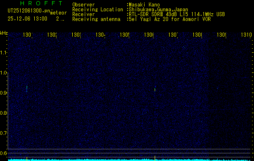Select the observer name Masaki Kano
The width and height of the screenshot is (254, 161).
pyautogui.click(x=145, y=5)
